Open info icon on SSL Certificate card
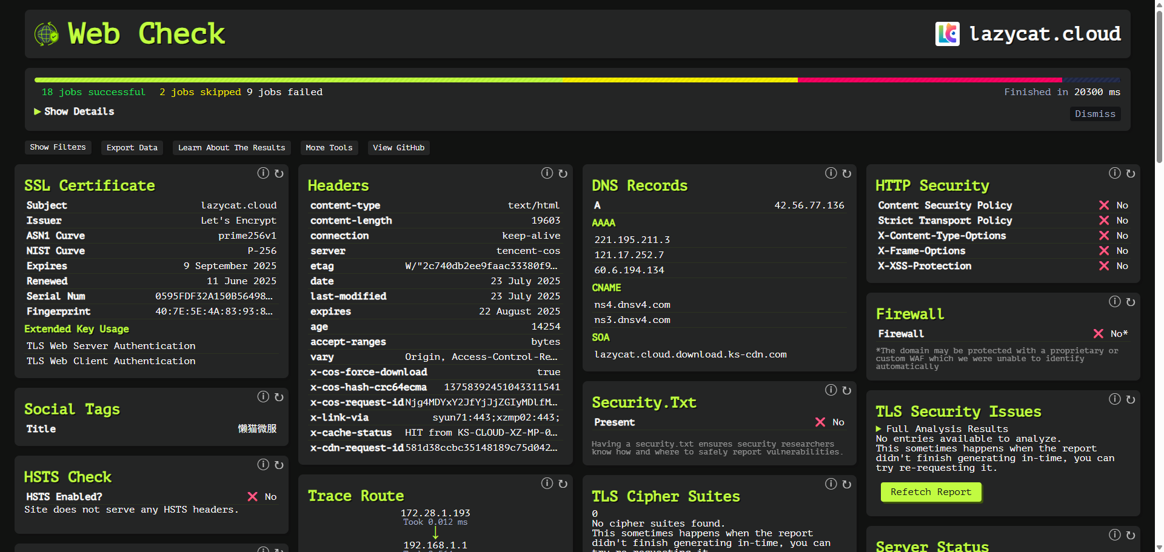This screenshot has width=1164, height=552. 263,173
